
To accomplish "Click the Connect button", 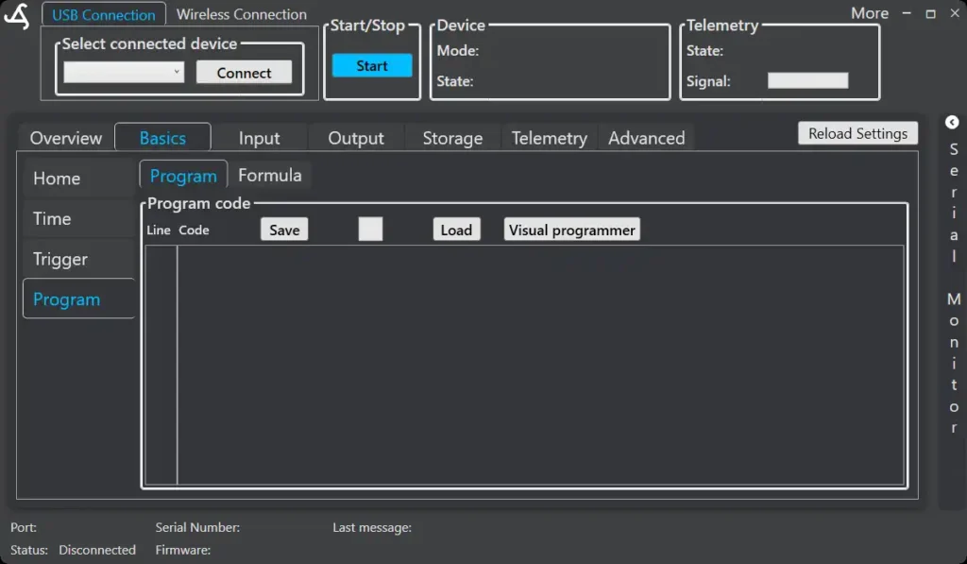I will 244,72.
